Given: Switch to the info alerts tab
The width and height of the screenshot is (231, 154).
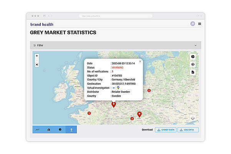Looking at the screenshot, I should coord(60,129).
